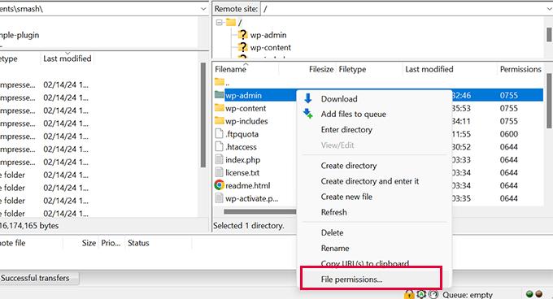Select the wp-includes row name in file list
This screenshot has height=299, width=553.
click(x=246, y=121)
